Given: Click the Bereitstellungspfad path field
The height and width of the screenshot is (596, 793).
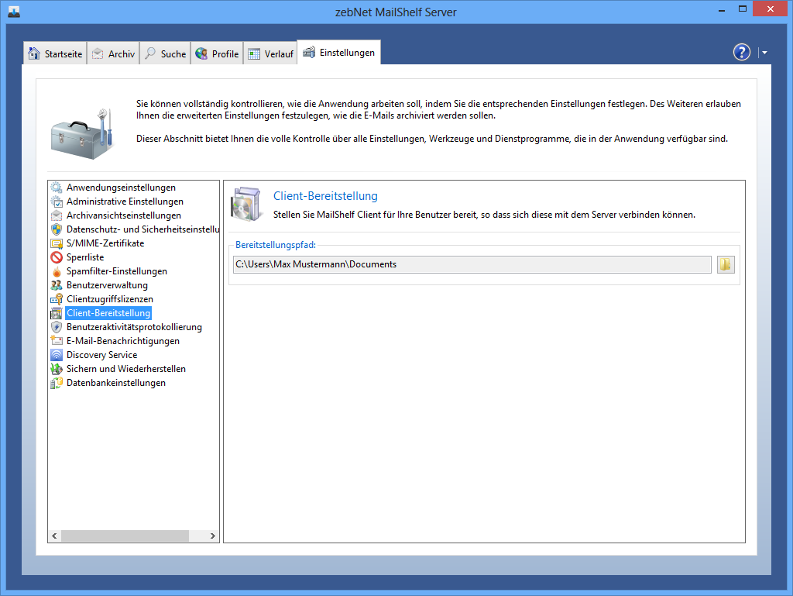Looking at the screenshot, I should coord(472,264).
